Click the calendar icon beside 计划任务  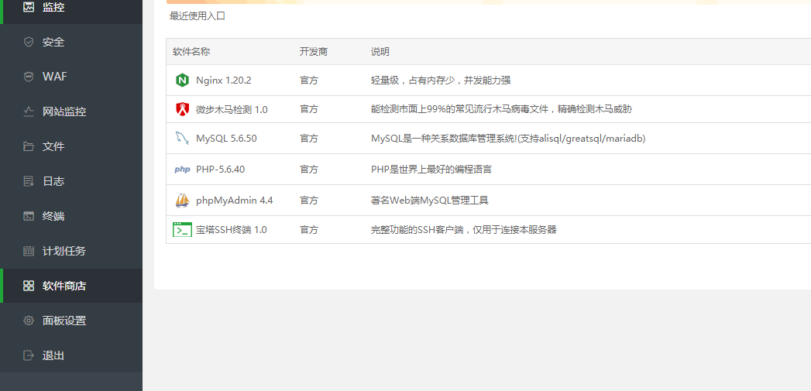click(29, 251)
